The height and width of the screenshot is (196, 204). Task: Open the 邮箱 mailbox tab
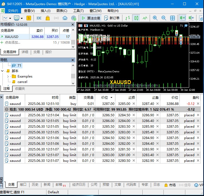(60, 185)
